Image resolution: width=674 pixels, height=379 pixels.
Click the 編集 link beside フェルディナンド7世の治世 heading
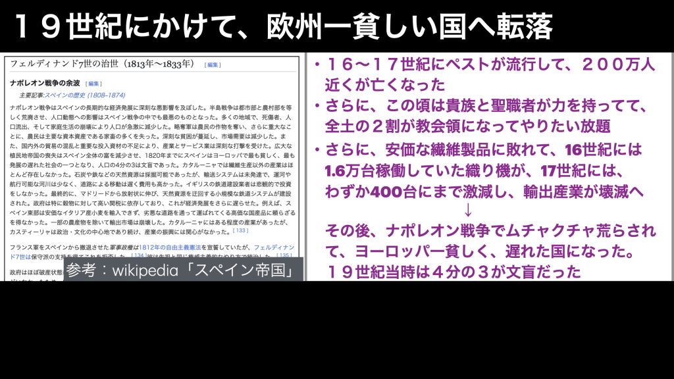tap(213, 64)
